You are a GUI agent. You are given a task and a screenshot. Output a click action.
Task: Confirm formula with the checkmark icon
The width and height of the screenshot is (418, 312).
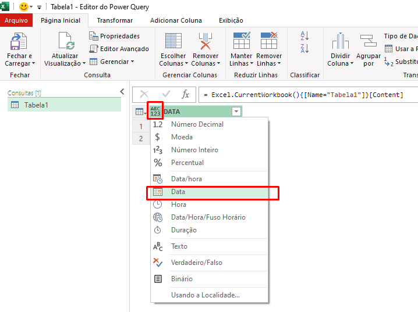(x=166, y=94)
